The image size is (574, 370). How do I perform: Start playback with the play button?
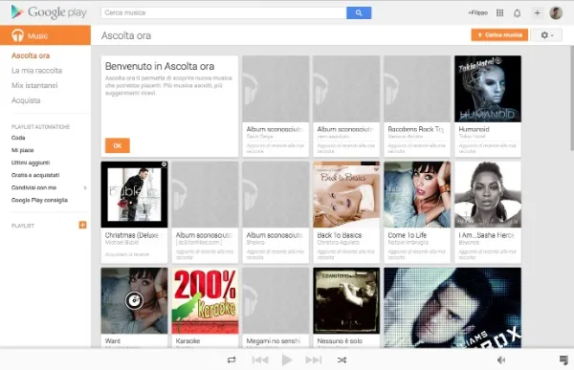click(287, 359)
